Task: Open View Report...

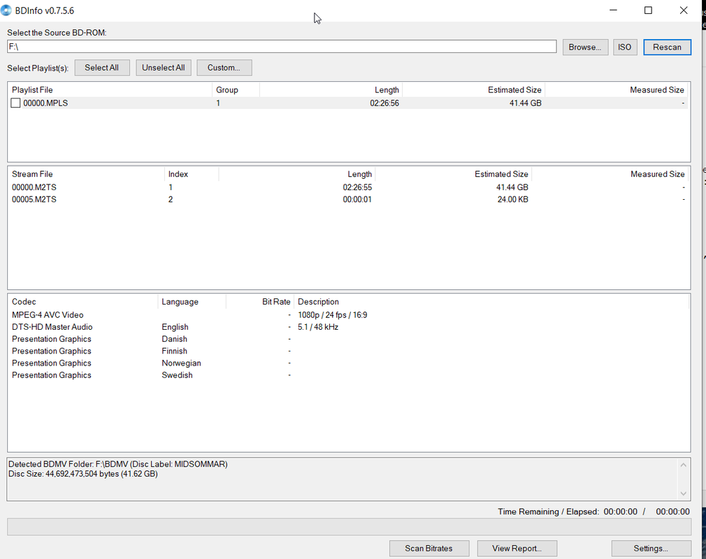Action: pyautogui.click(x=517, y=549)
